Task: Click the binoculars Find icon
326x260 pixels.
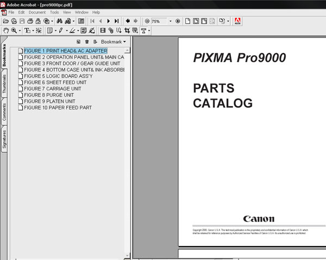Action: [x=59, y=21]
